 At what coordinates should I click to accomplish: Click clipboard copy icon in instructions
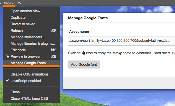(x=83, y=53)
